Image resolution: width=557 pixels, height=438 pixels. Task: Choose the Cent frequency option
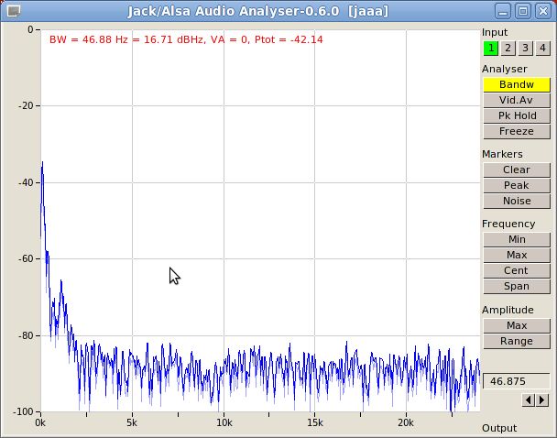[517, 270]
